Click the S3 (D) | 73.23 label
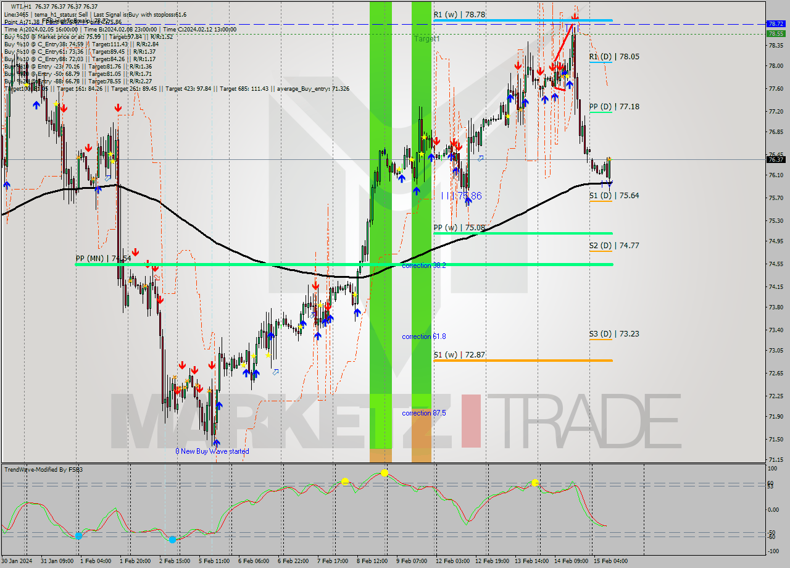 [614, 333]
